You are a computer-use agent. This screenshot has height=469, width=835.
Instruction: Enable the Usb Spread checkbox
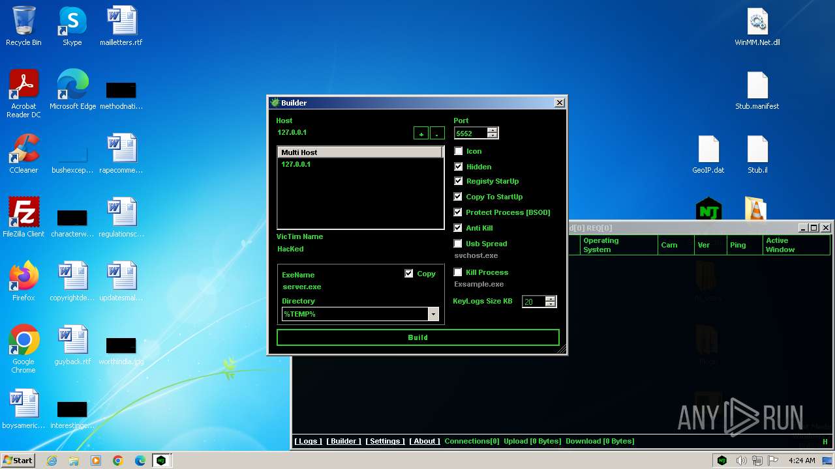[458, 244]
